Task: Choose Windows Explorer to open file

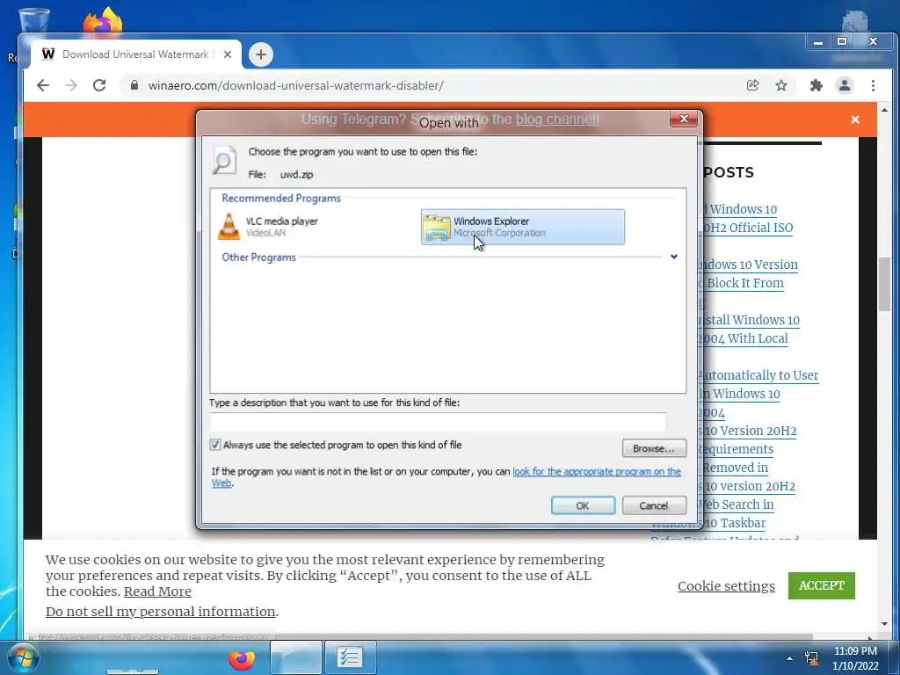Action: [522, 227]
